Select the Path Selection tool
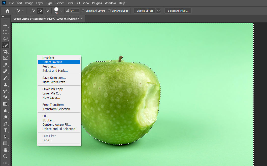The height and width of the screenshot is (166, 267). (x=5, y=137)
